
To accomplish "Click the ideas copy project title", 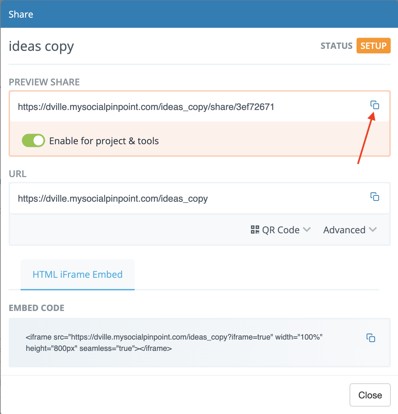I will click(41, 47).
